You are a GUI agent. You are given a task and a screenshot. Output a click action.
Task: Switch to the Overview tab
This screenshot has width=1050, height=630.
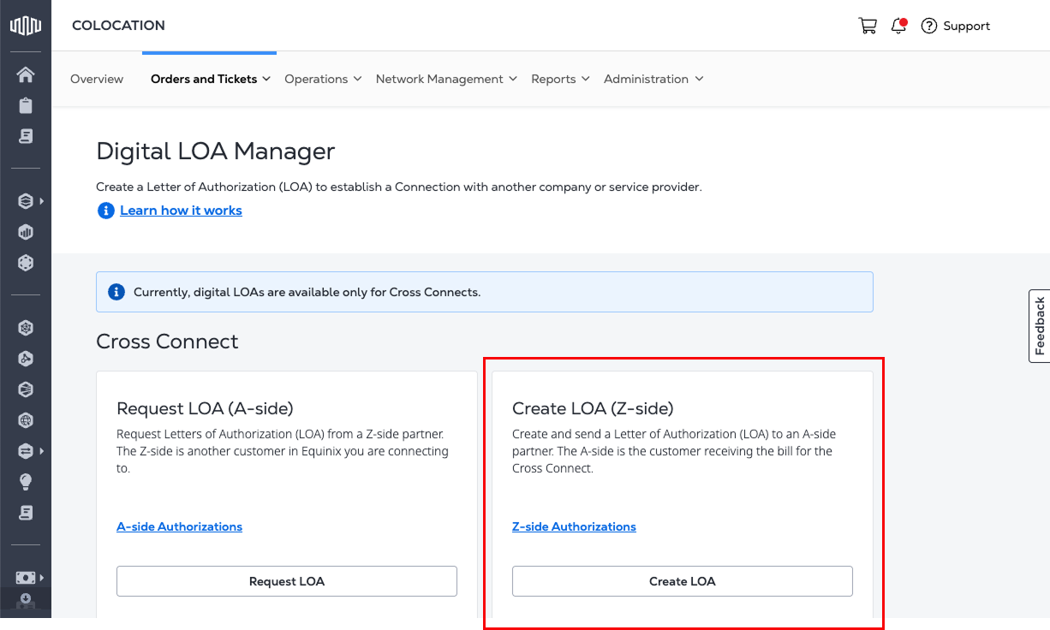[97, 79]
